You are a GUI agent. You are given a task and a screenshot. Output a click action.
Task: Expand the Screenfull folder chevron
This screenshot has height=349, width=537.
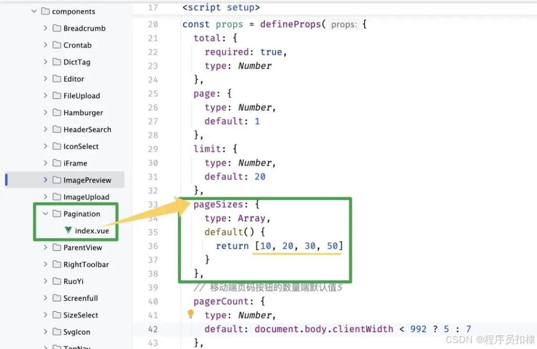[45, 298]
